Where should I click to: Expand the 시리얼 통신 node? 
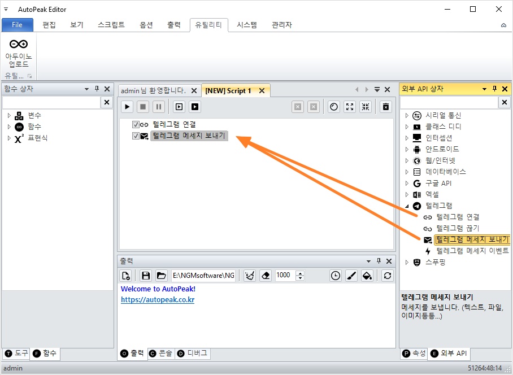click(407, 115)
